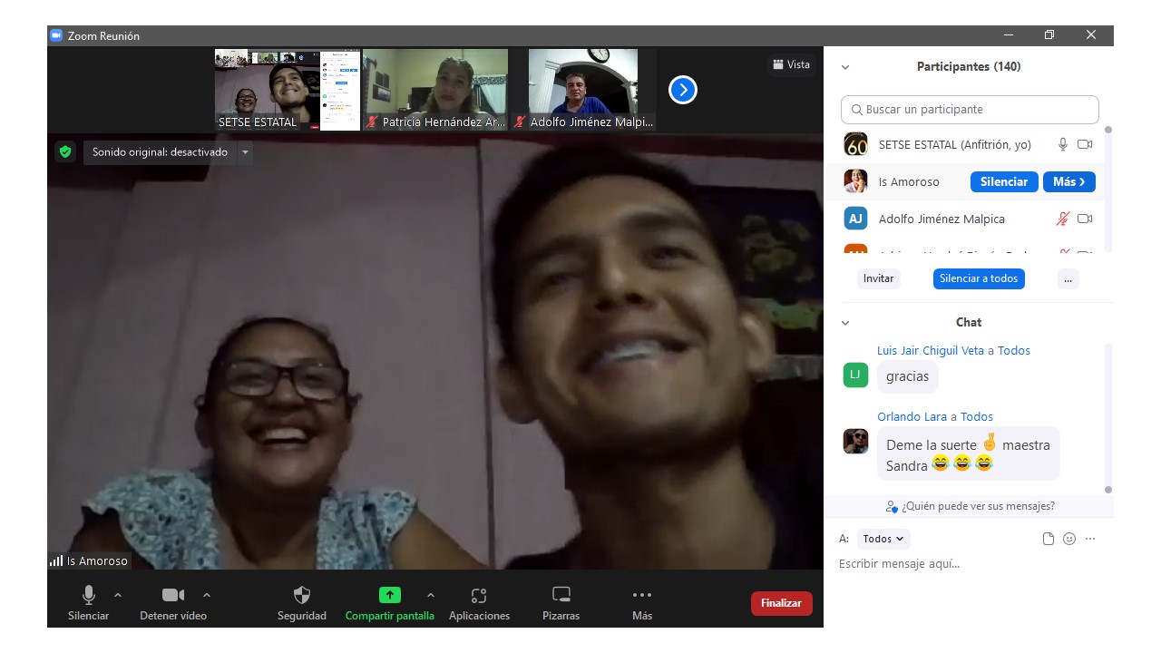Screen dimensions: 1161x653
Task: Open the Aplicaciones panel
Action: (479, 603)
